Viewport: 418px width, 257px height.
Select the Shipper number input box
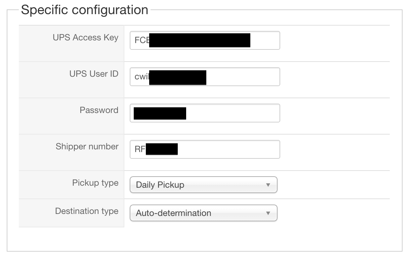pyautogui.click(x=228, y=149)
